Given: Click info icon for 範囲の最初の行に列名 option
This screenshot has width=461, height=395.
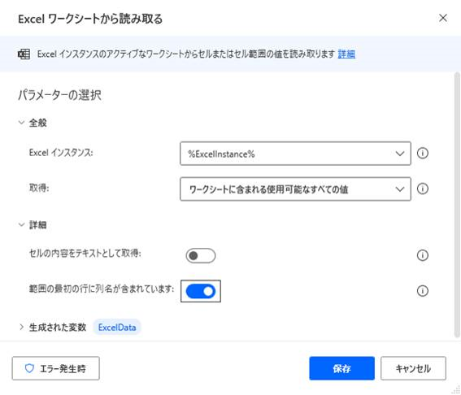Looking at the screenshot, I should [423, 291].
